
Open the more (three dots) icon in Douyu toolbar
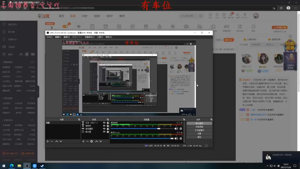(253, 26)
